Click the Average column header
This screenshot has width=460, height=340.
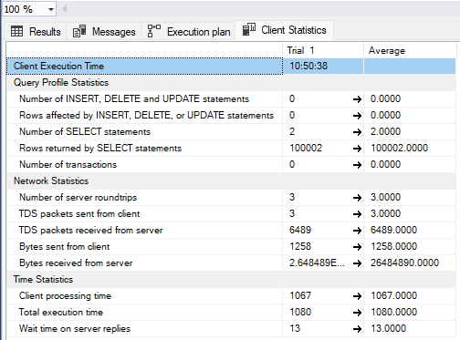(x=410, y=50)
